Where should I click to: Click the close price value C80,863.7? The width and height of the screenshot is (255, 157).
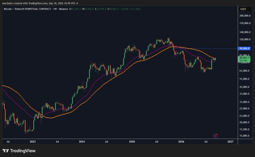pos(113,9)
